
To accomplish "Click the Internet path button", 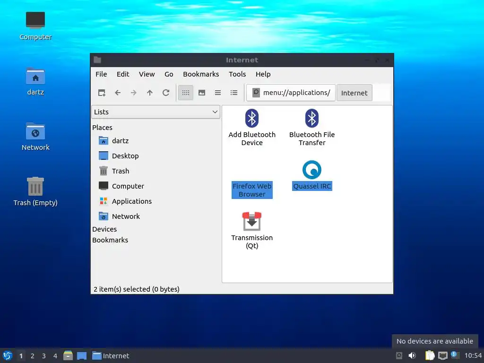I will (x=354, y=93).
